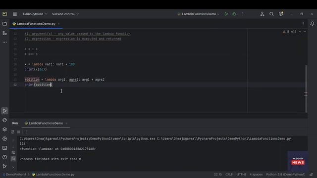Open Run panel more options kebab
This screenshot has width=317, height=178.
(x=26, y=132)
